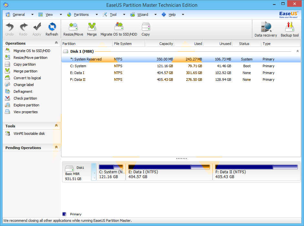Open the View menu
The width and height of the screenshot is (304, 226).
point(49,15)
